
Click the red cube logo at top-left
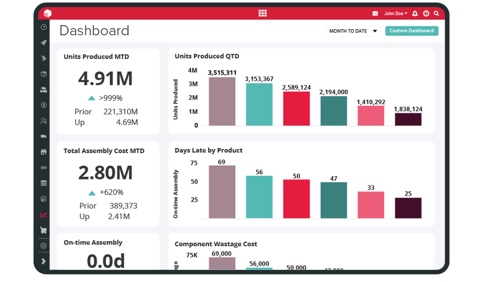point(47,13)
